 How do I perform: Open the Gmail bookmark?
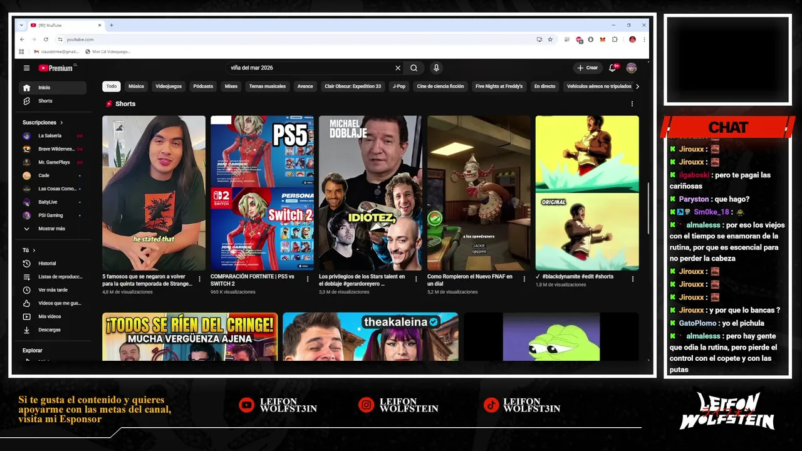click(56, 51)
